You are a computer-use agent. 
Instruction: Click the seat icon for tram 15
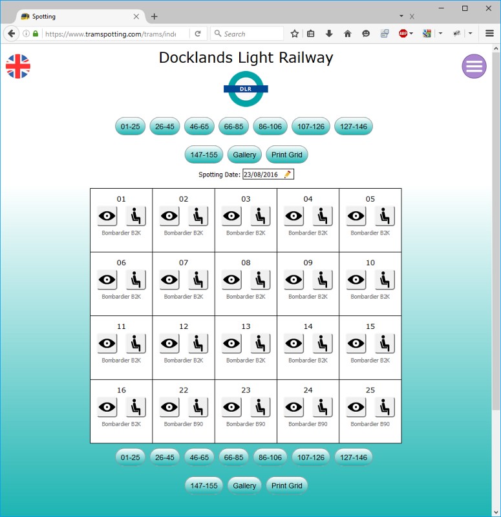click(x=385, y=343)
